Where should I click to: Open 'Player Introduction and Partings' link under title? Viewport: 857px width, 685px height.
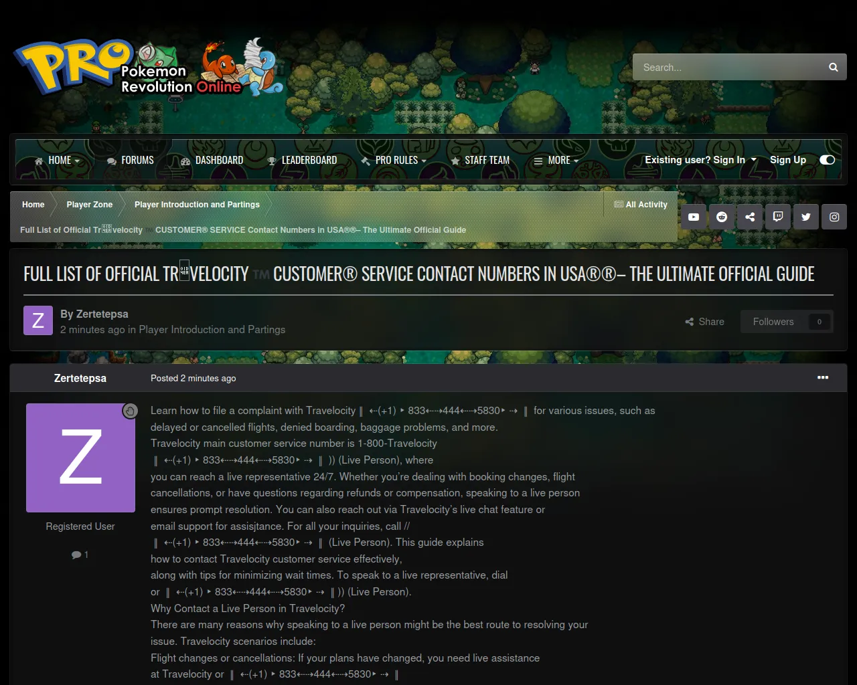(x=212, y=330)
